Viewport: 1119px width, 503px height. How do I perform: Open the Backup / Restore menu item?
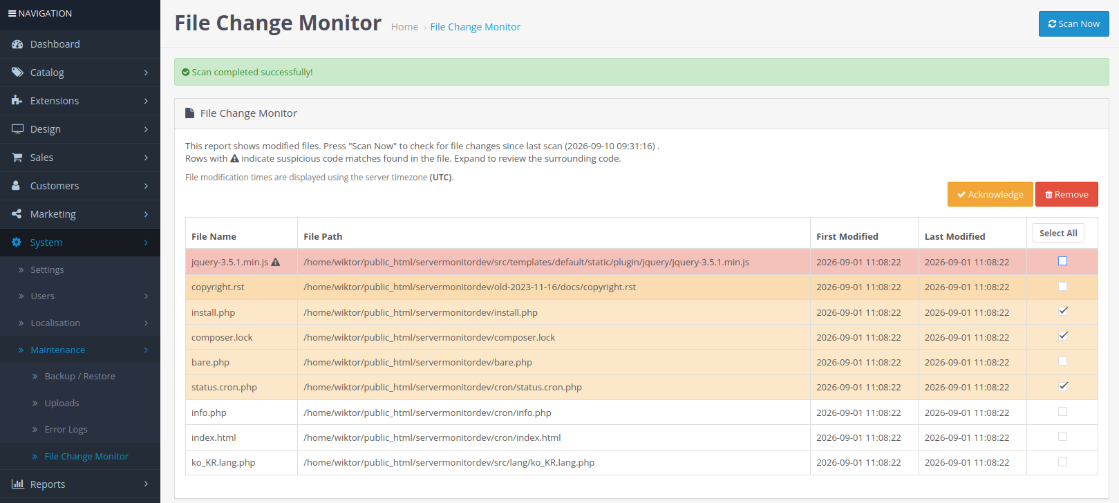80,377
